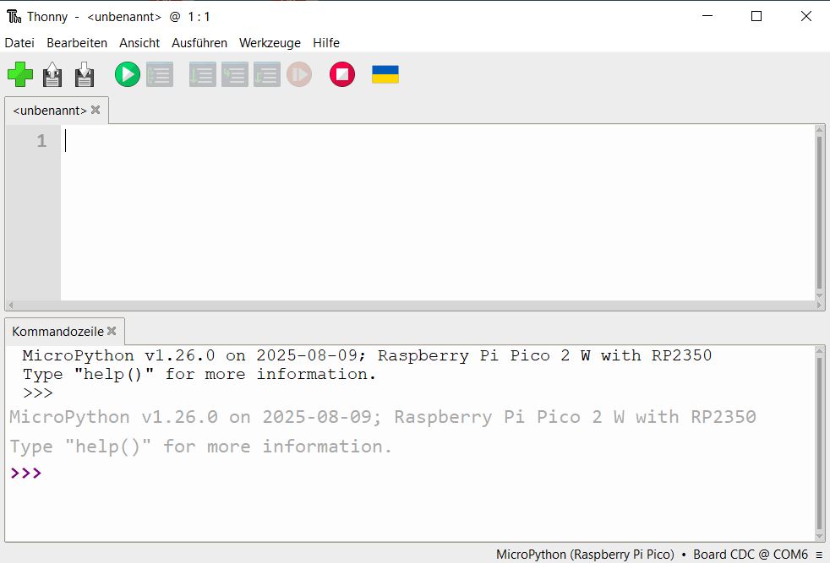This screenshot has height=563, width=830.
Task: Stop or restart backend with red stop icon
Action: click(342, 75)
